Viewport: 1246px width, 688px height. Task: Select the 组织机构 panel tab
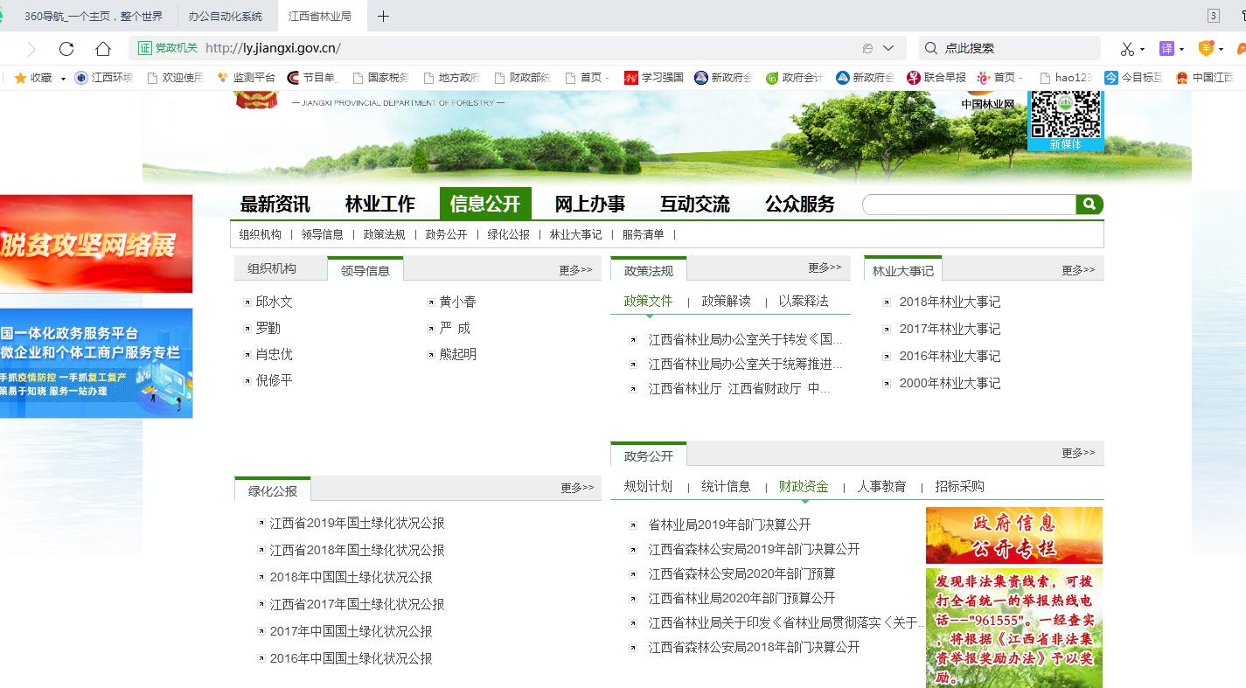pos(272,269)
